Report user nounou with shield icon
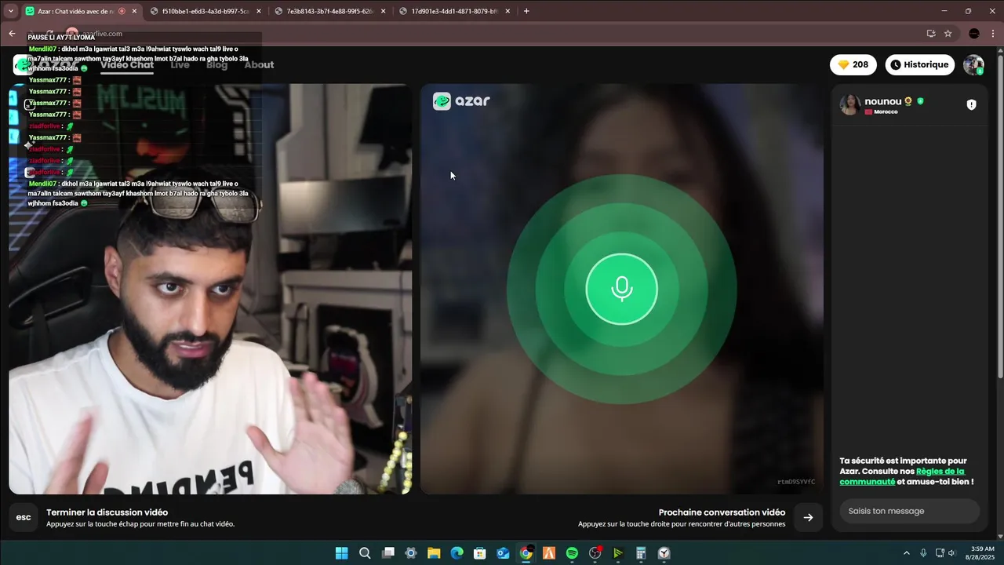 [x=971, y=104]
